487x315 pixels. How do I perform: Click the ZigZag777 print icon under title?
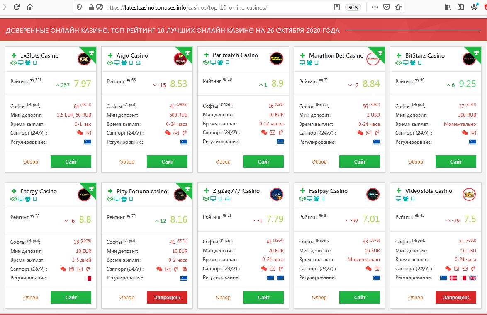[x=227, y=198]
